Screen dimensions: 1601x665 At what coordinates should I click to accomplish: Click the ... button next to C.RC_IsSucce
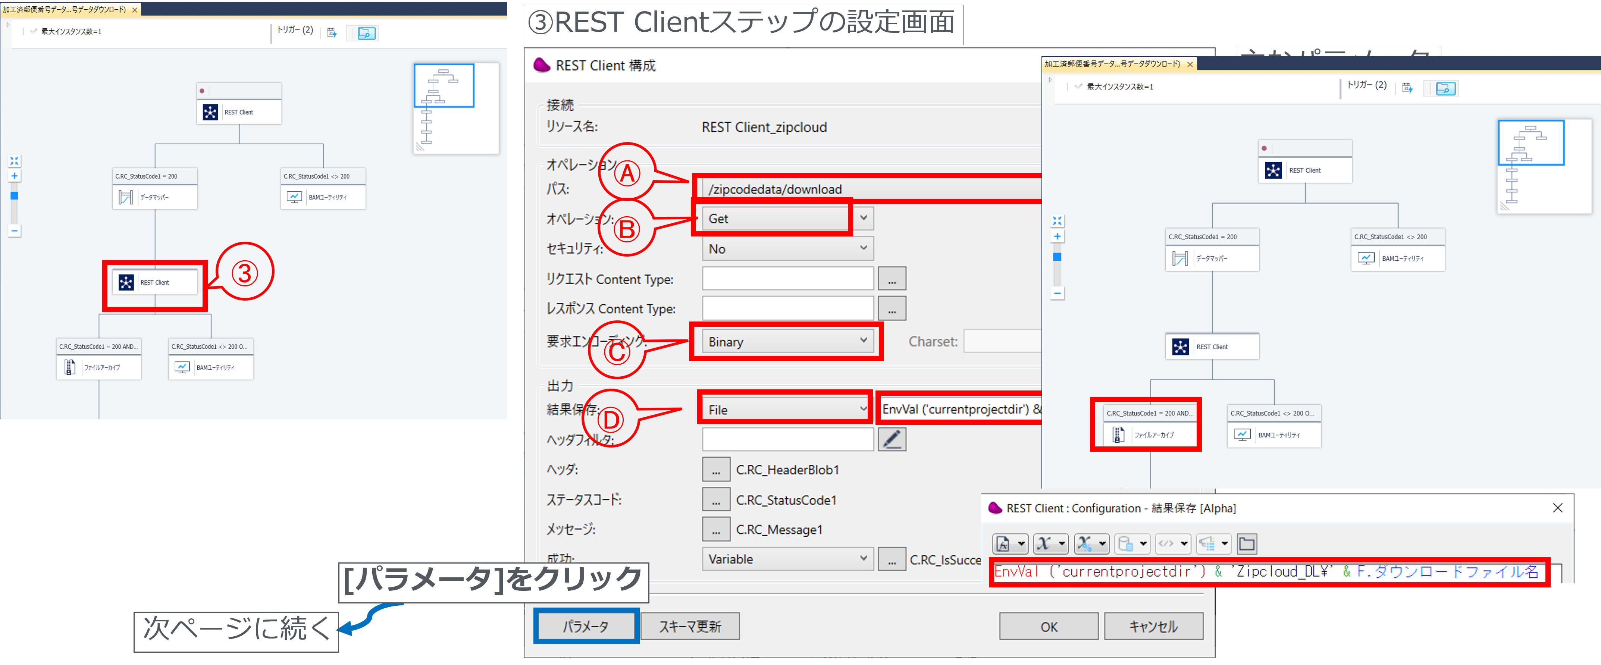pyautogui.click(x=892, y=559)
